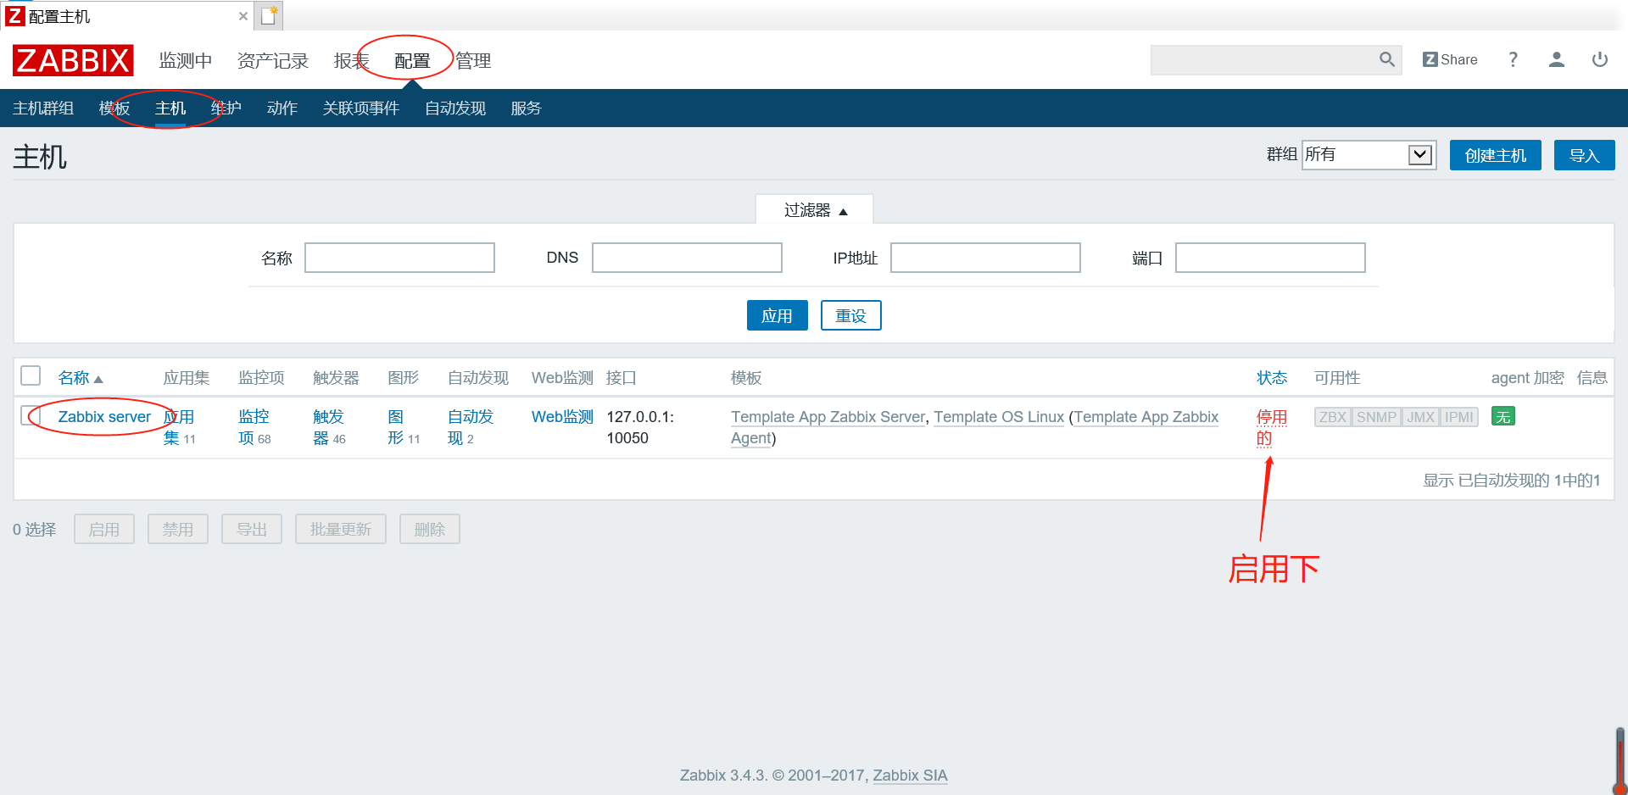This screenshot has width=1628, height=795.
Task: Click the 禁用 bulk button
Action: click(x=178, y=529)
